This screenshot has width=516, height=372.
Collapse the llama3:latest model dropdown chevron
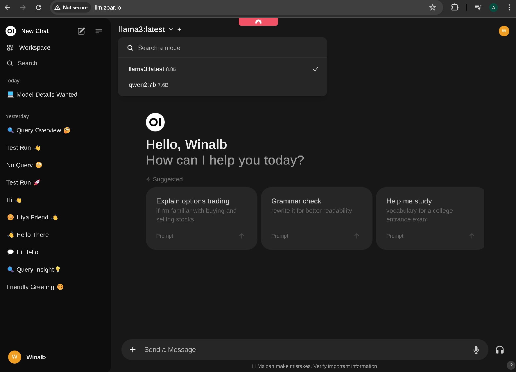pyautogui.click(x=171, y=30)
